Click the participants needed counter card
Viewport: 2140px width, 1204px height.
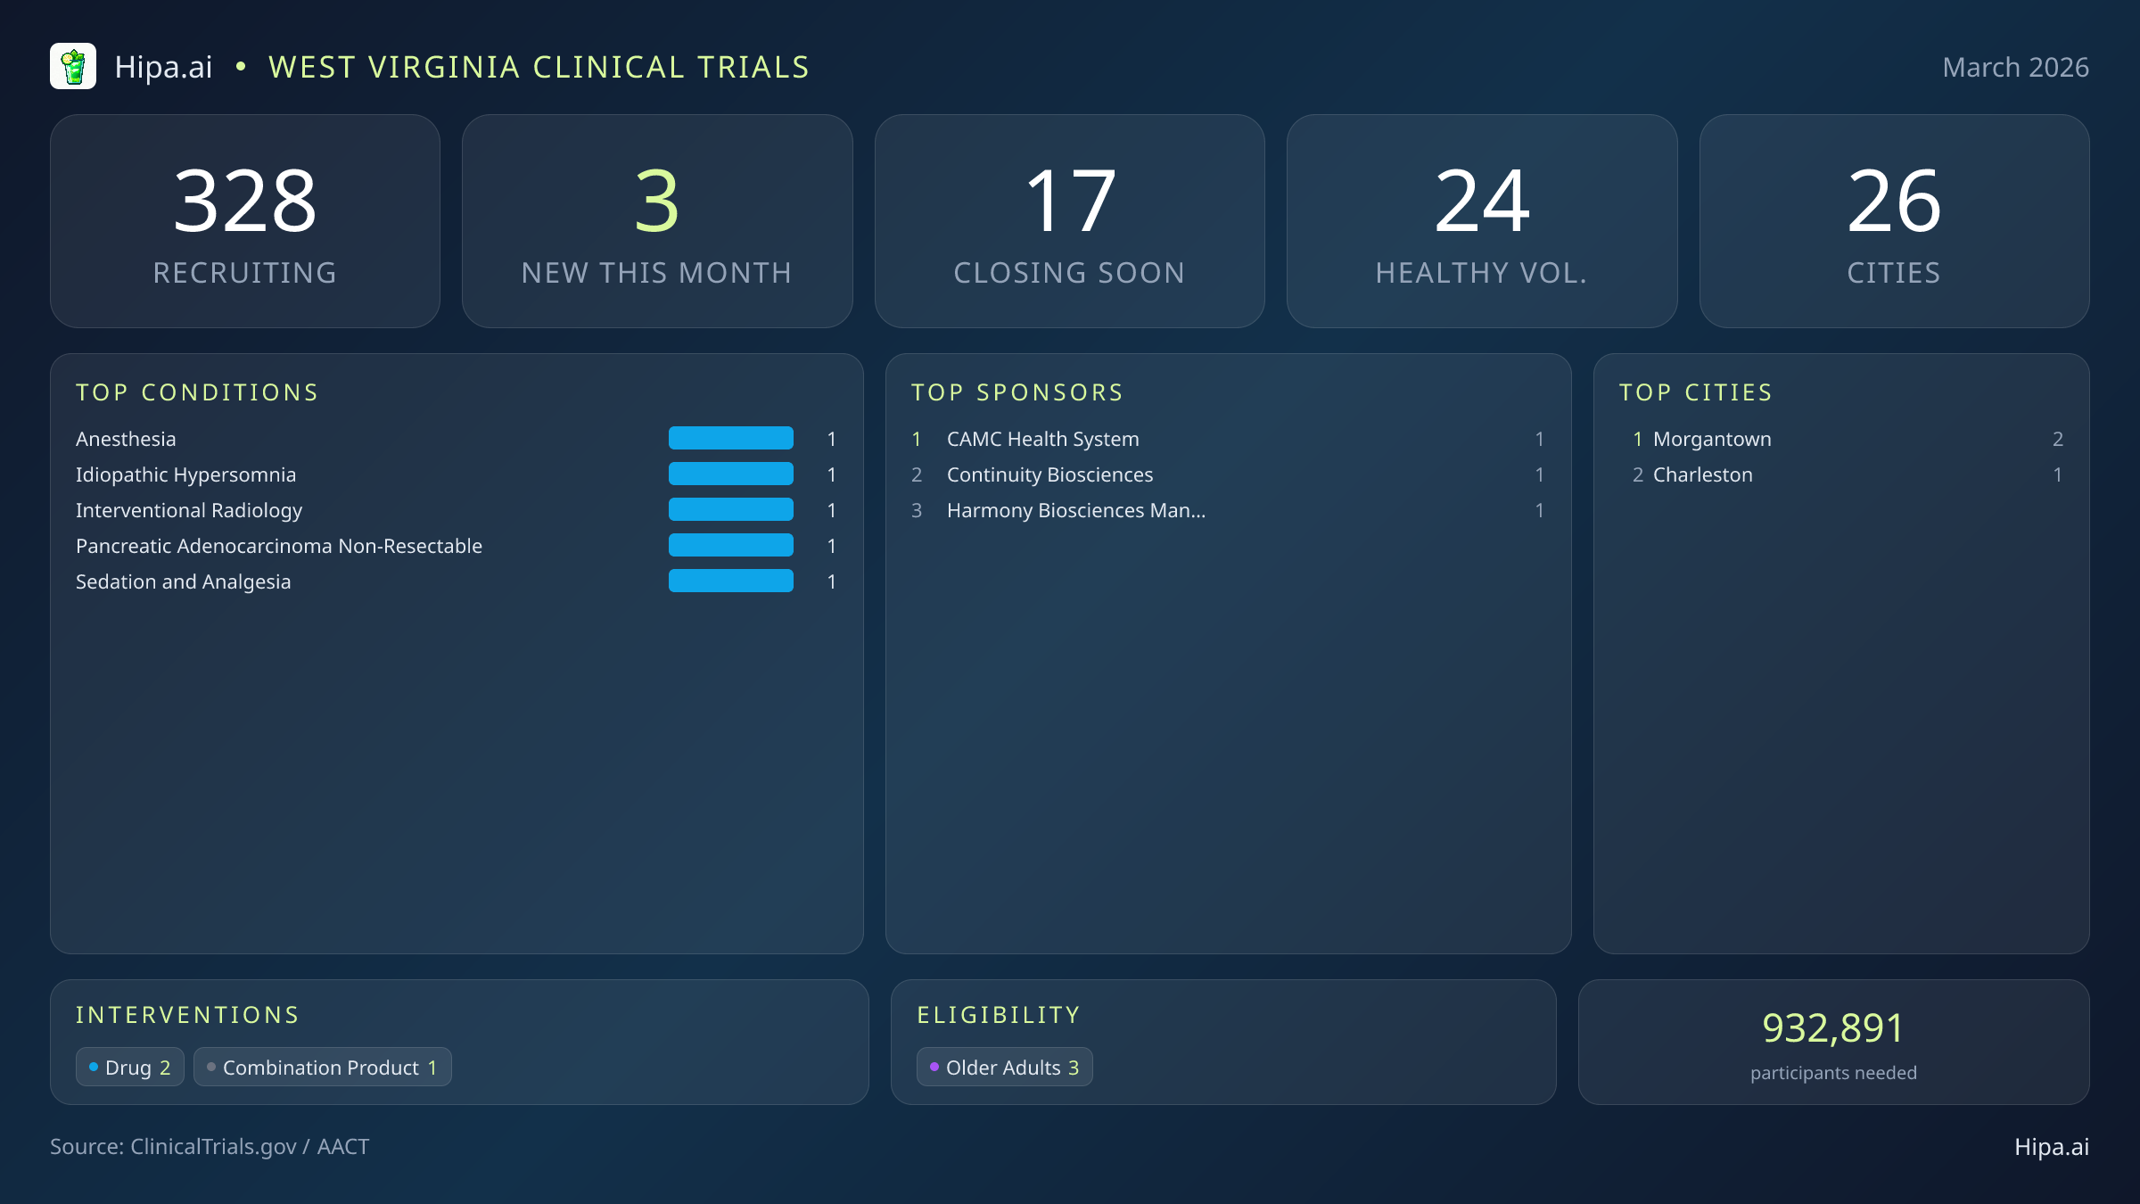coord(1833,1043)
